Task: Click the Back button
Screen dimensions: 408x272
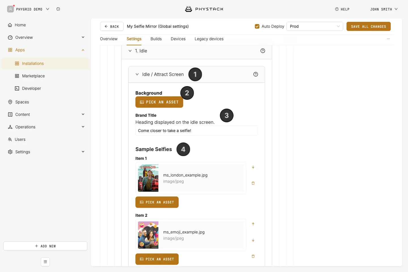Action: pyautogui.click(x=112, y=26)
